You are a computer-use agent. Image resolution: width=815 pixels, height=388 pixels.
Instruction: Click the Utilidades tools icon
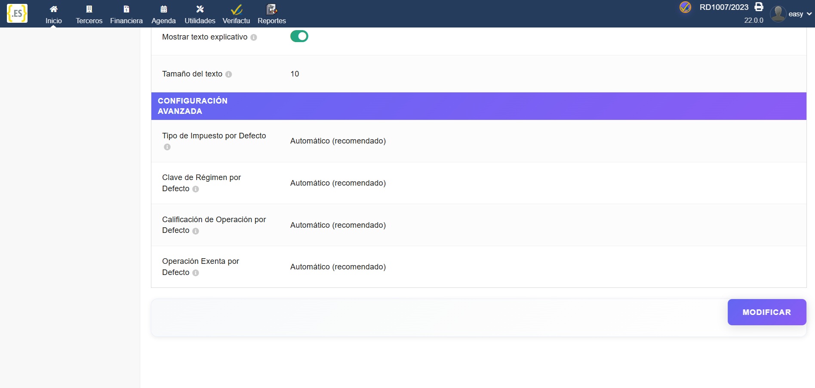tap(200, 9)
